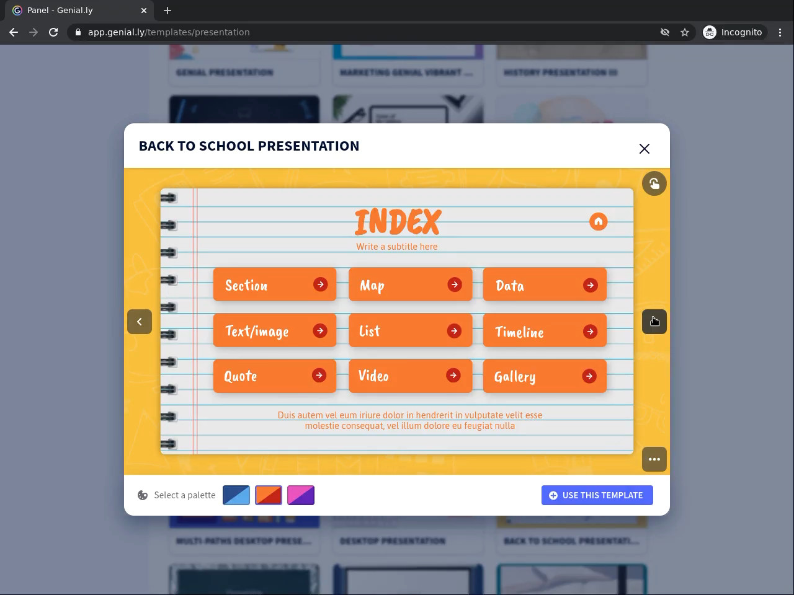794x595 pixels.
Task: Click the arrow icon on Timeline button
Action: [590, 332]
